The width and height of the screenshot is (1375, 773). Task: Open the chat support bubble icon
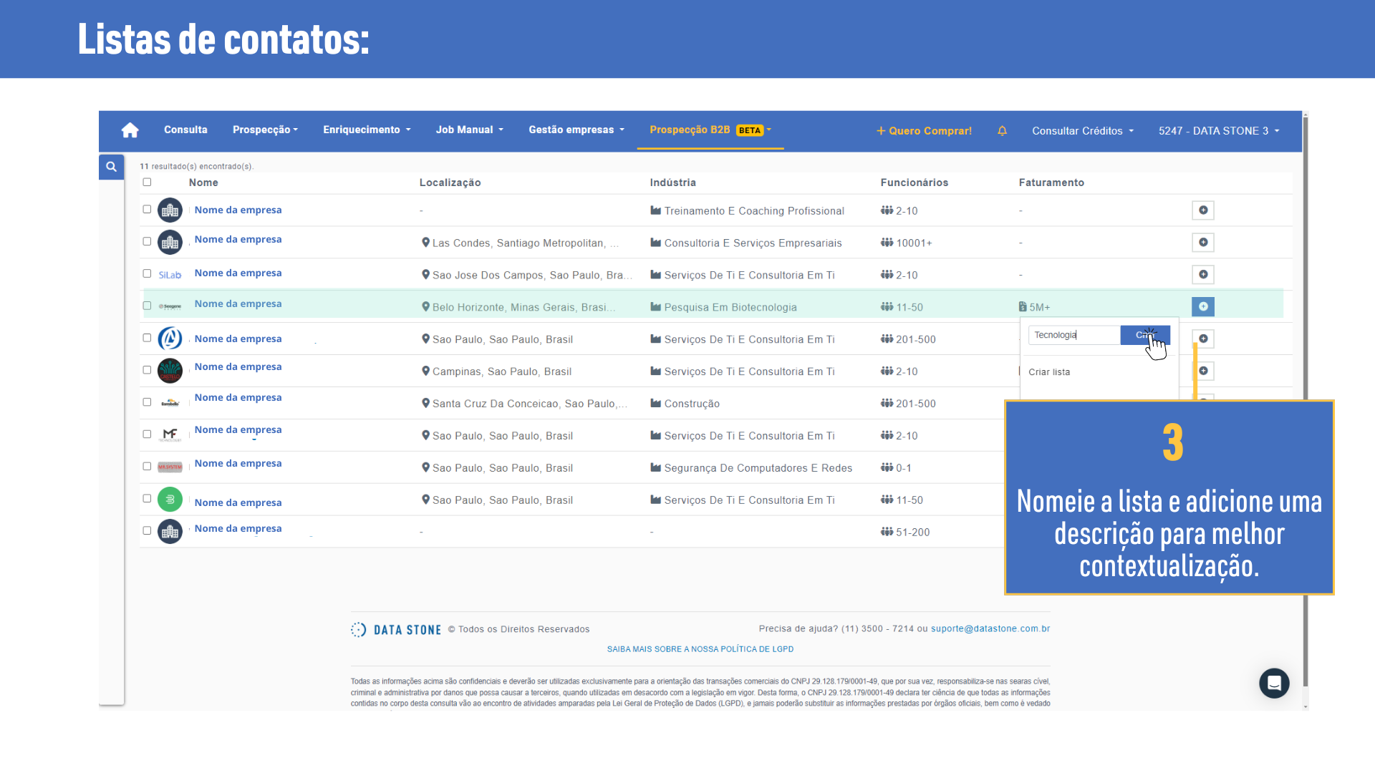(x=1274, y=683)
